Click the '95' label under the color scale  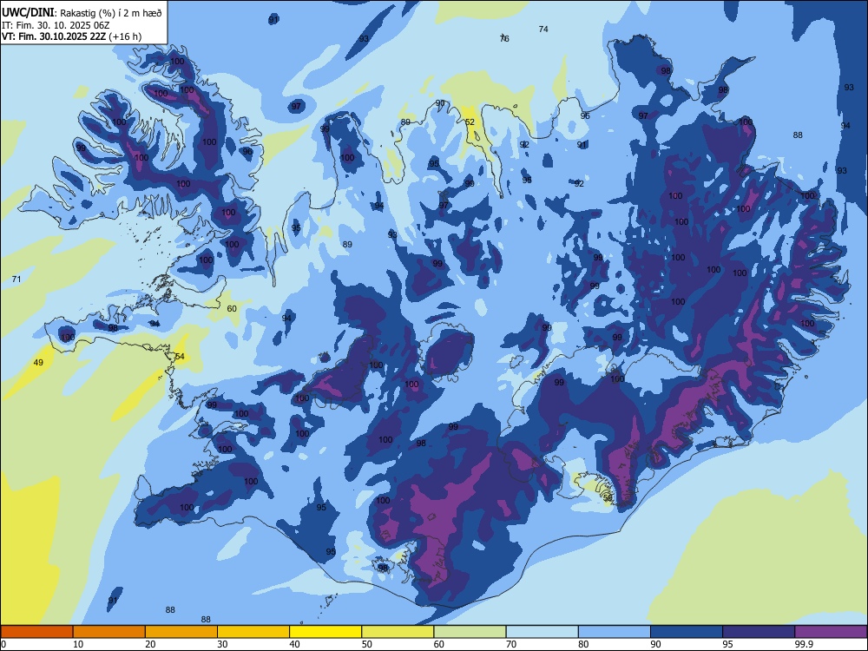pos(728,644)
